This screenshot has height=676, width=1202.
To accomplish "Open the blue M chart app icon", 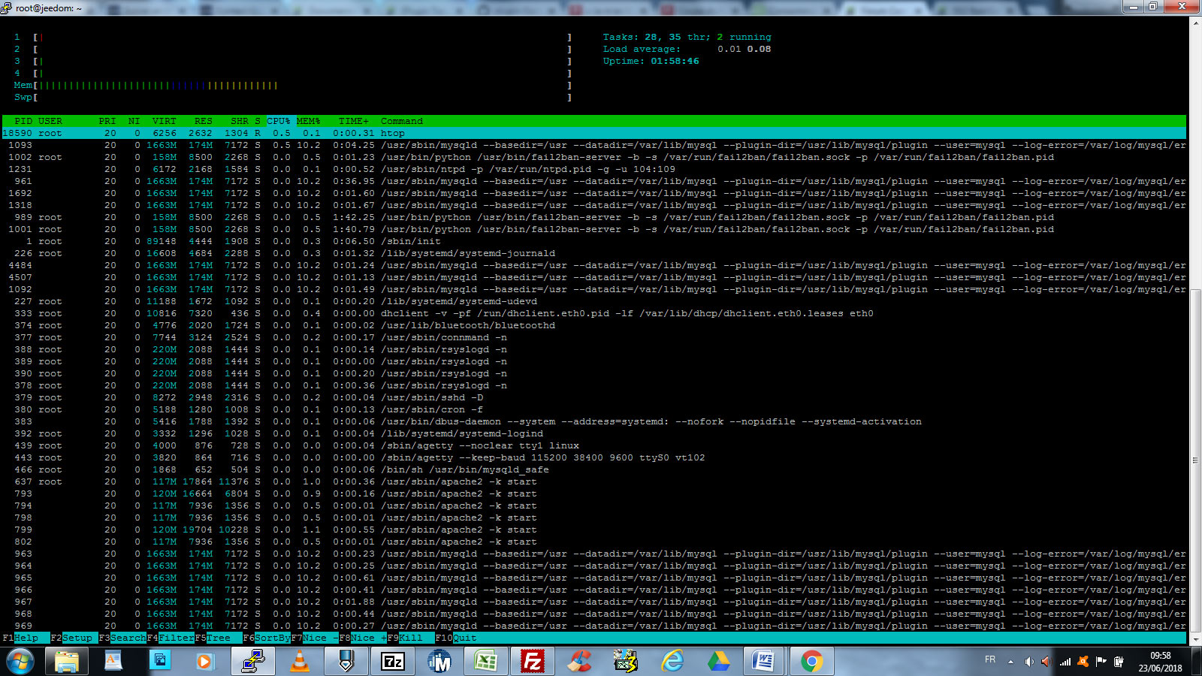I will tap(439, 662).
